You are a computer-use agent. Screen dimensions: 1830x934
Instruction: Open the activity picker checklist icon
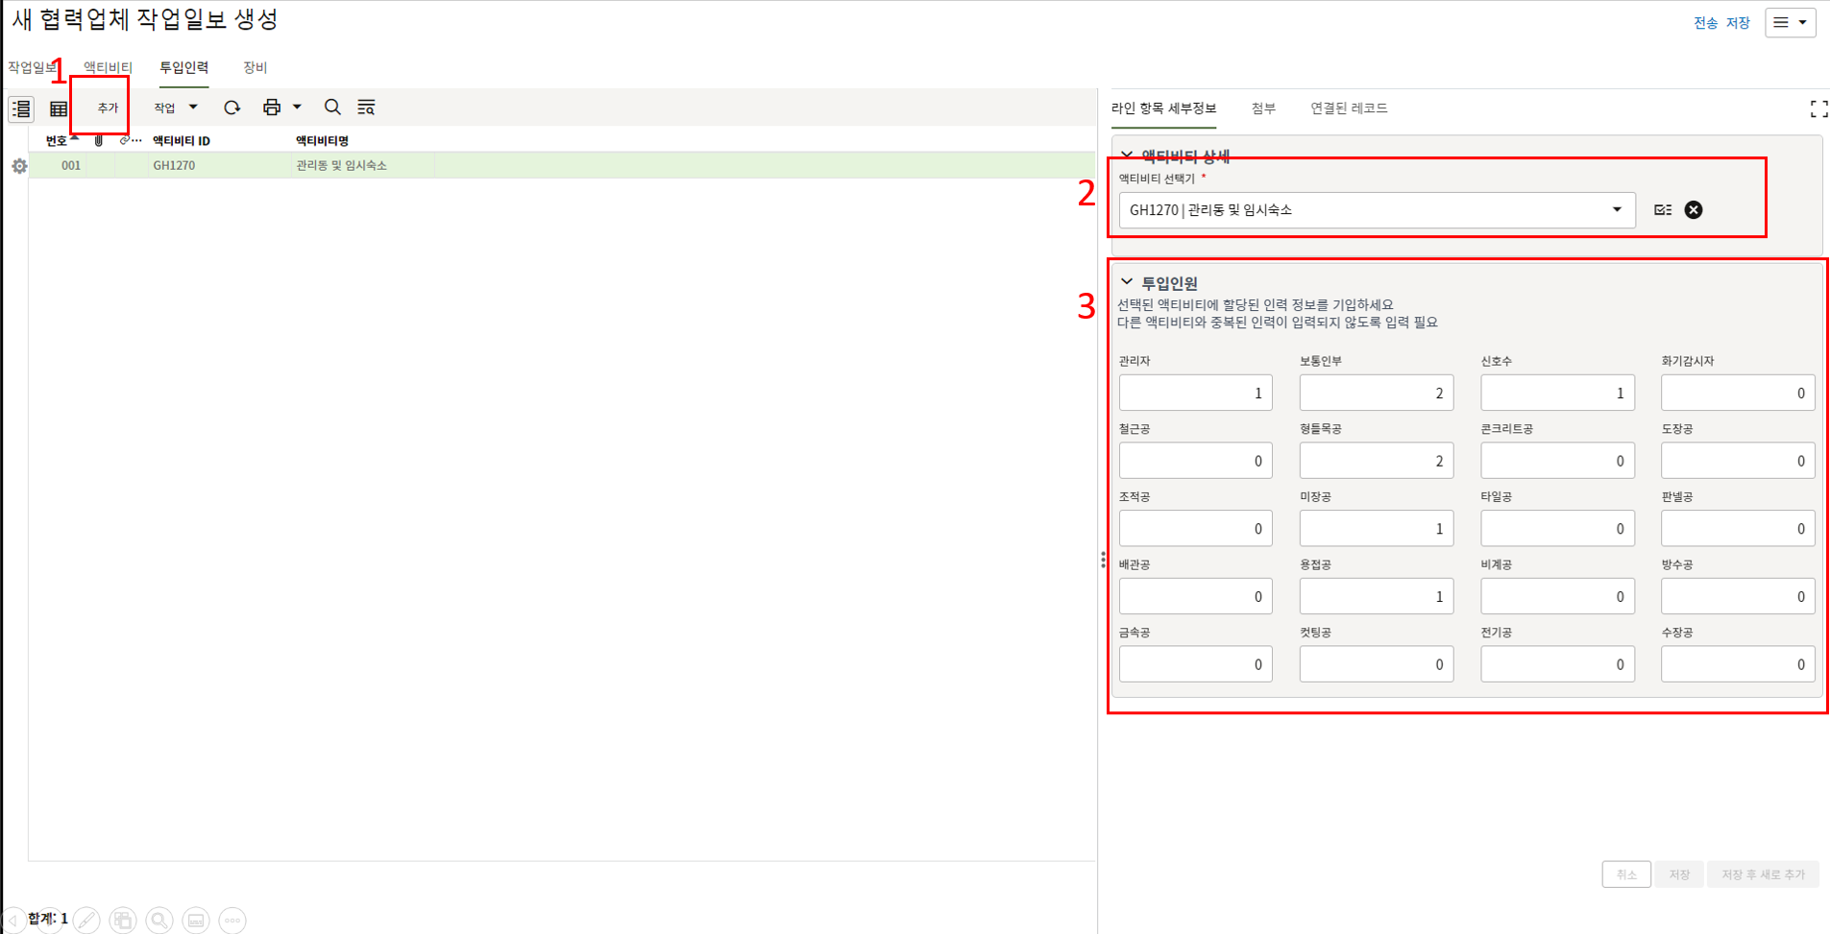[1663, 210]
